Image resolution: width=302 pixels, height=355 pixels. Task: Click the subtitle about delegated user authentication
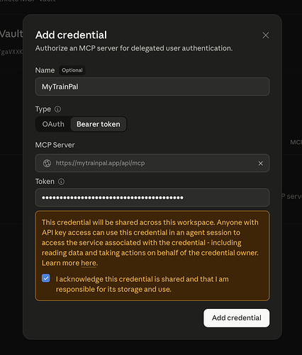[134, 48]
